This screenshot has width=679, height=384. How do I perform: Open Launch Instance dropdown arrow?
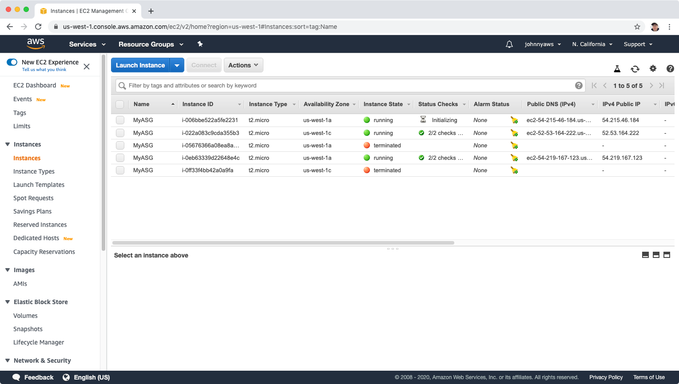177,65
